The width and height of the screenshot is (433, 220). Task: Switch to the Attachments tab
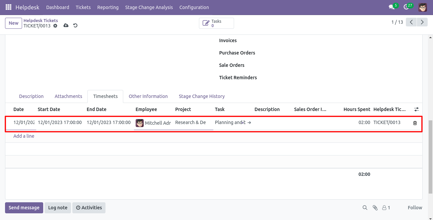coord(68,96)
